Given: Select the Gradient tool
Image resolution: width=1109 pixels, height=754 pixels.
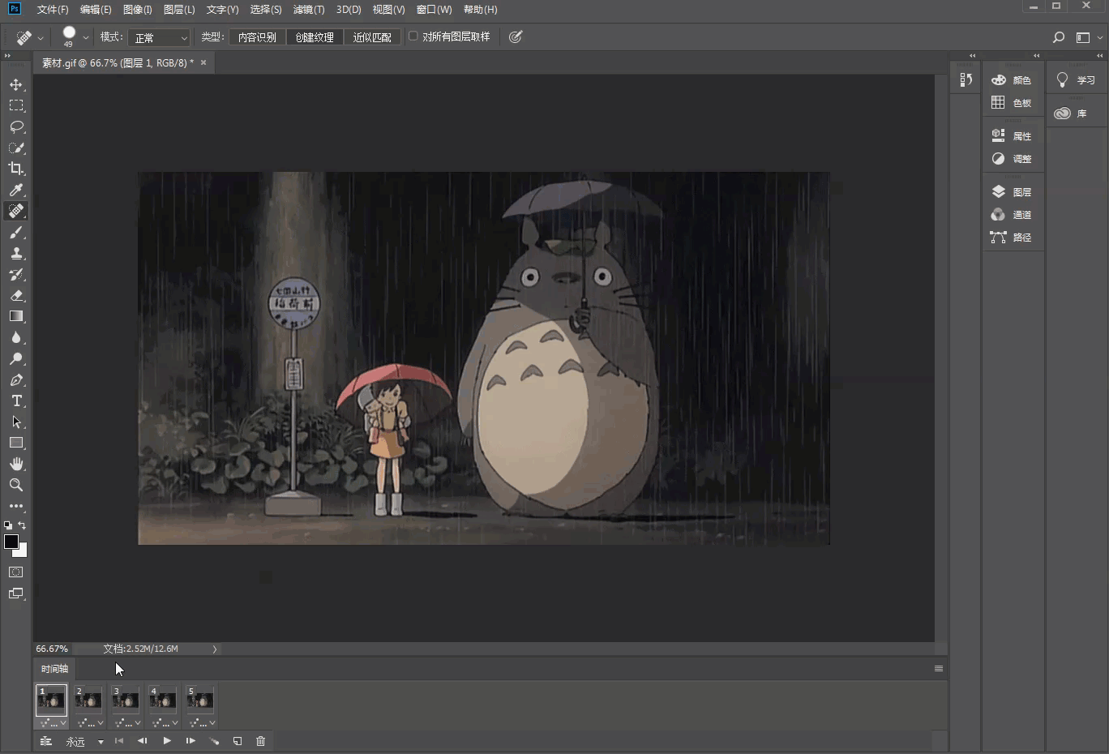Looking at the screenshot, I should point(16,316).
